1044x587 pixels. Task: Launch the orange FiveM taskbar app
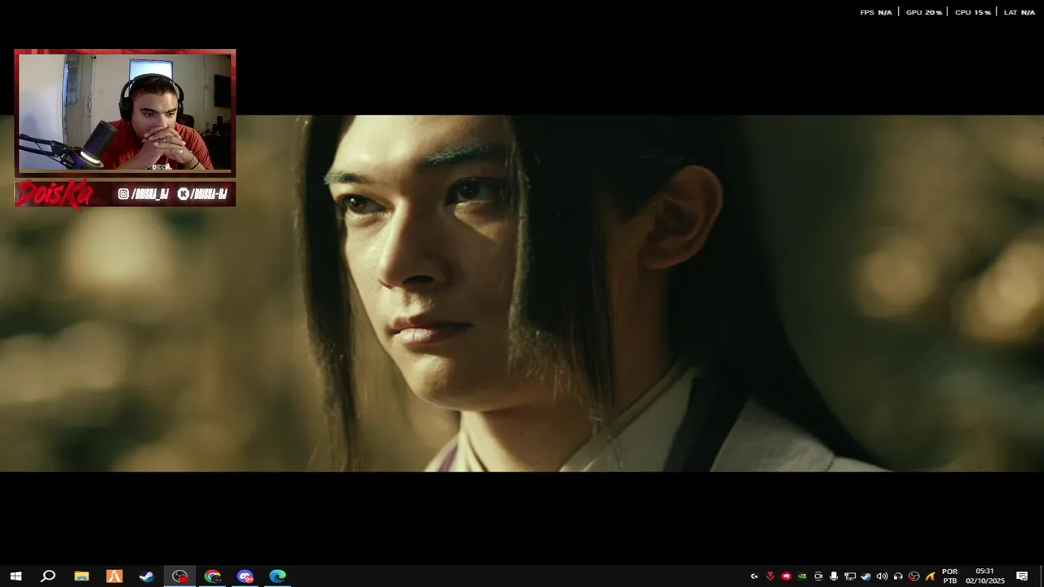coord(114,576)
